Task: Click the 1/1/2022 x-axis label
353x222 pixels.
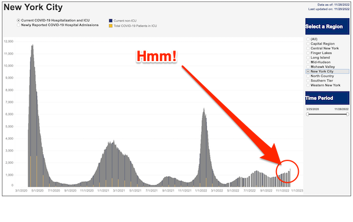Action: pos(201,190)
